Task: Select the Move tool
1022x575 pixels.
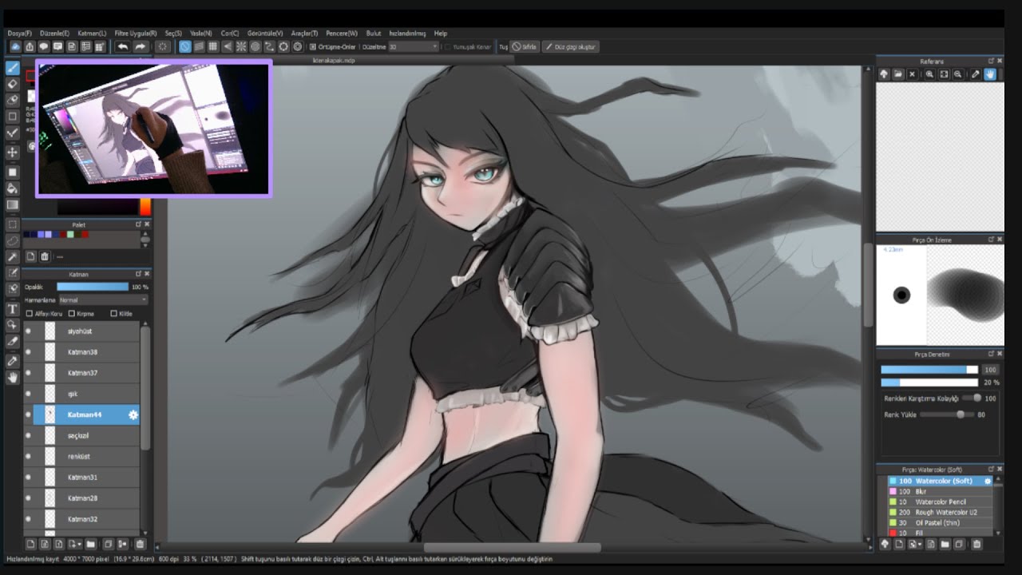Action: click(13, 152)
